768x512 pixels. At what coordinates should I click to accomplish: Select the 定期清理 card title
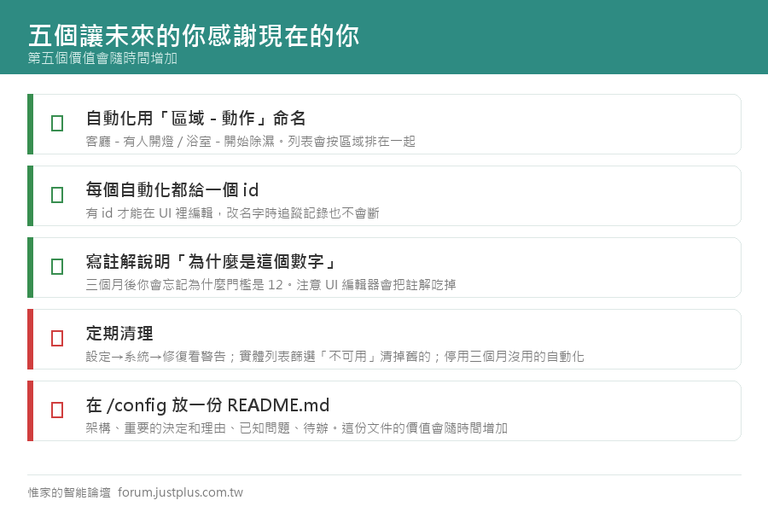[x=119, y=333]
